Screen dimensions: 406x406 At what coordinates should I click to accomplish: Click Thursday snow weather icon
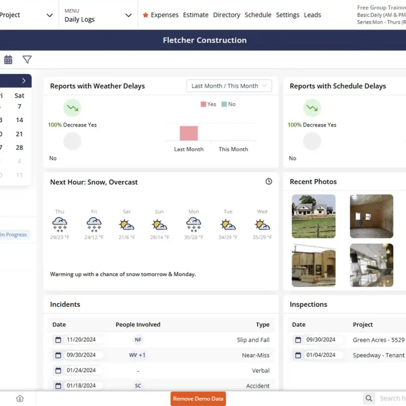60,224
